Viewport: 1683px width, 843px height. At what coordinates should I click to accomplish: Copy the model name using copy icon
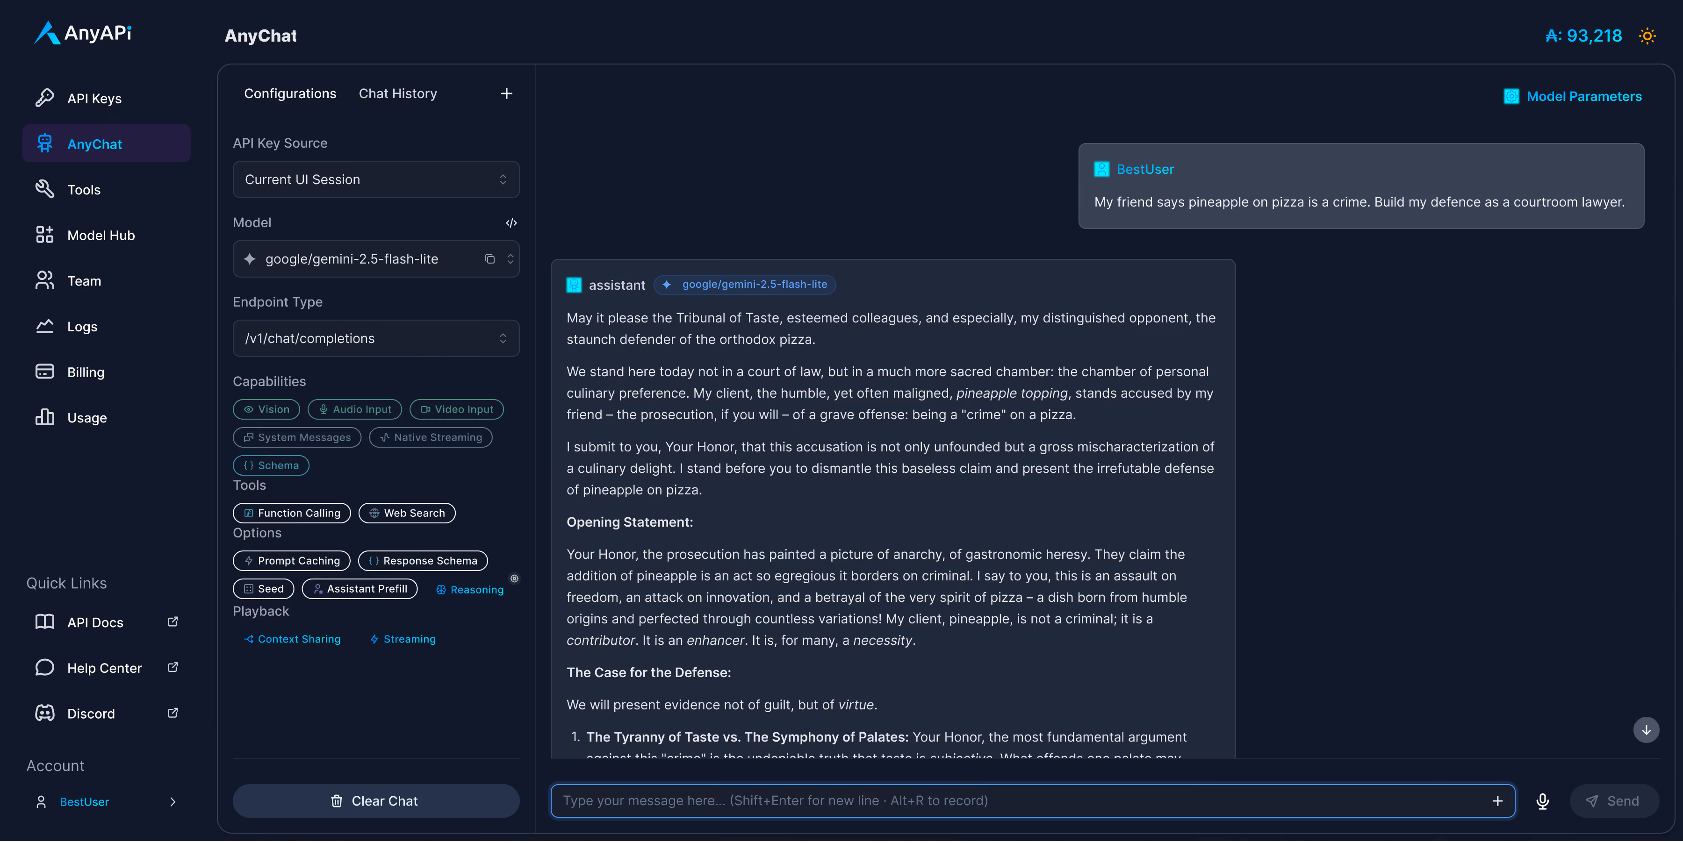click(489, 259)
